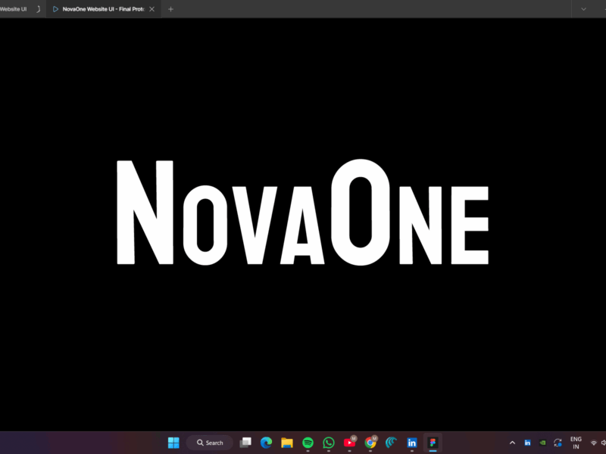Switch to the NovaOne Website UI - Final Prototype tab
This screenshot has height=454, width=606.
[103, 9]
